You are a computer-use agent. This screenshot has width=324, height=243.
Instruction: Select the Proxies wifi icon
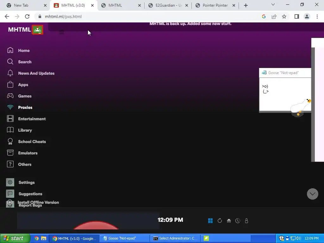pyautogui.click(x=10, y=107)
